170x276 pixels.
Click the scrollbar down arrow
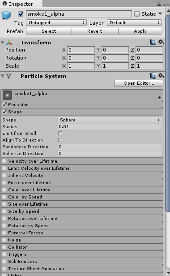(168, 273)
